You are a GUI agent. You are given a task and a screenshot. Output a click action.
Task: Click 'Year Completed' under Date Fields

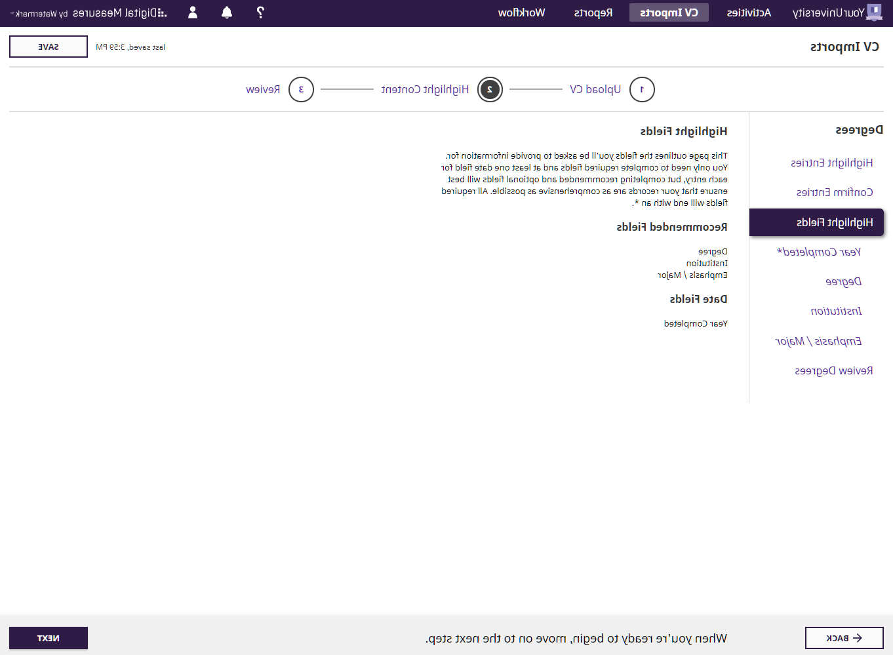point(696,324)
